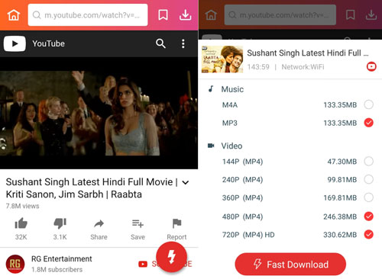
Task: Click the Music section heading
Action: (232, 89)
